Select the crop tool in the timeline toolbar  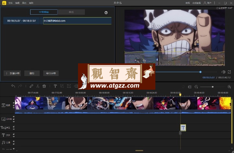(x=62, y=86)
